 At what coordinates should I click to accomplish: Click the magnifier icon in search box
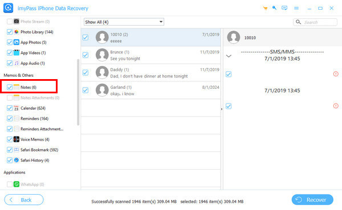pyautogui.click(x=298, y=22)
